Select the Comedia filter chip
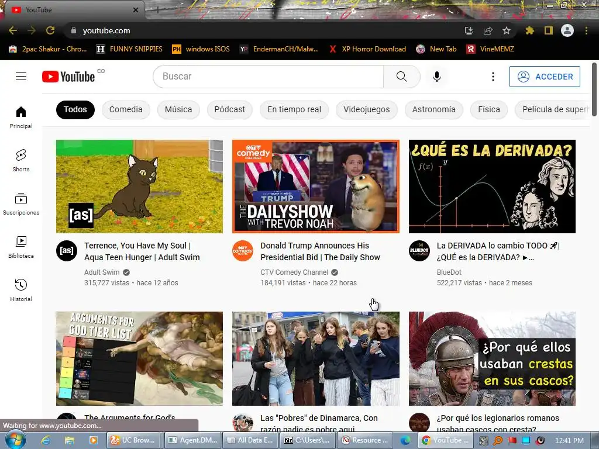 click(126, 109)
